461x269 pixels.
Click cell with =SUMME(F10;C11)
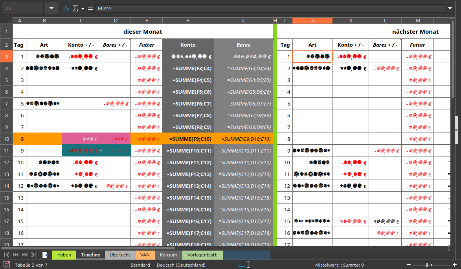click(x=188, y=151)
